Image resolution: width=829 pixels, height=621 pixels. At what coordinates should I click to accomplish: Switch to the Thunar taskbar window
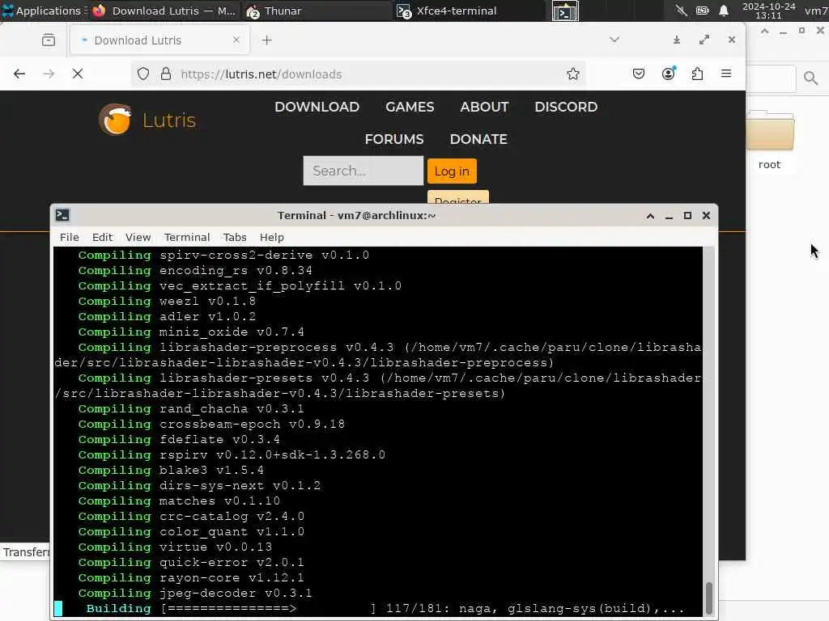click(x=317, y=11)
